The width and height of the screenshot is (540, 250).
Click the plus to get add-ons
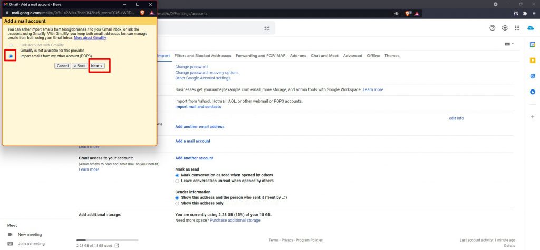(533, 117)
